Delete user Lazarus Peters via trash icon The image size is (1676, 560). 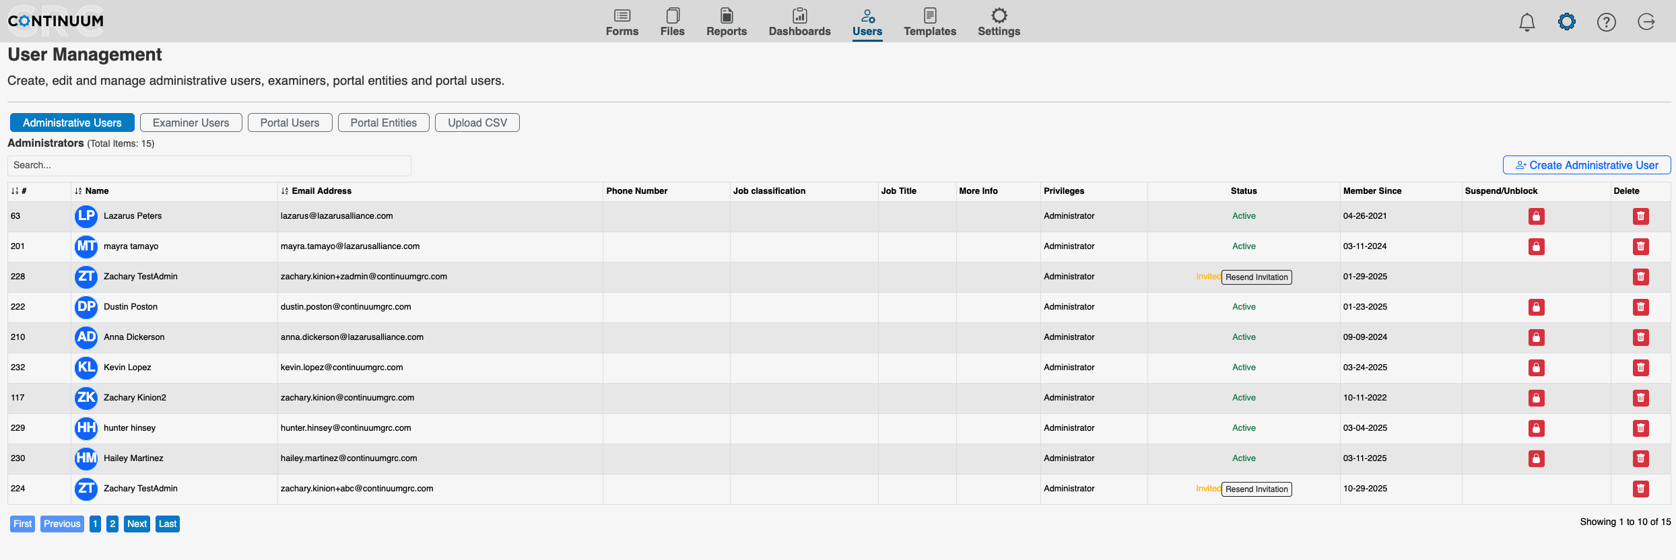click(1641, 216)
